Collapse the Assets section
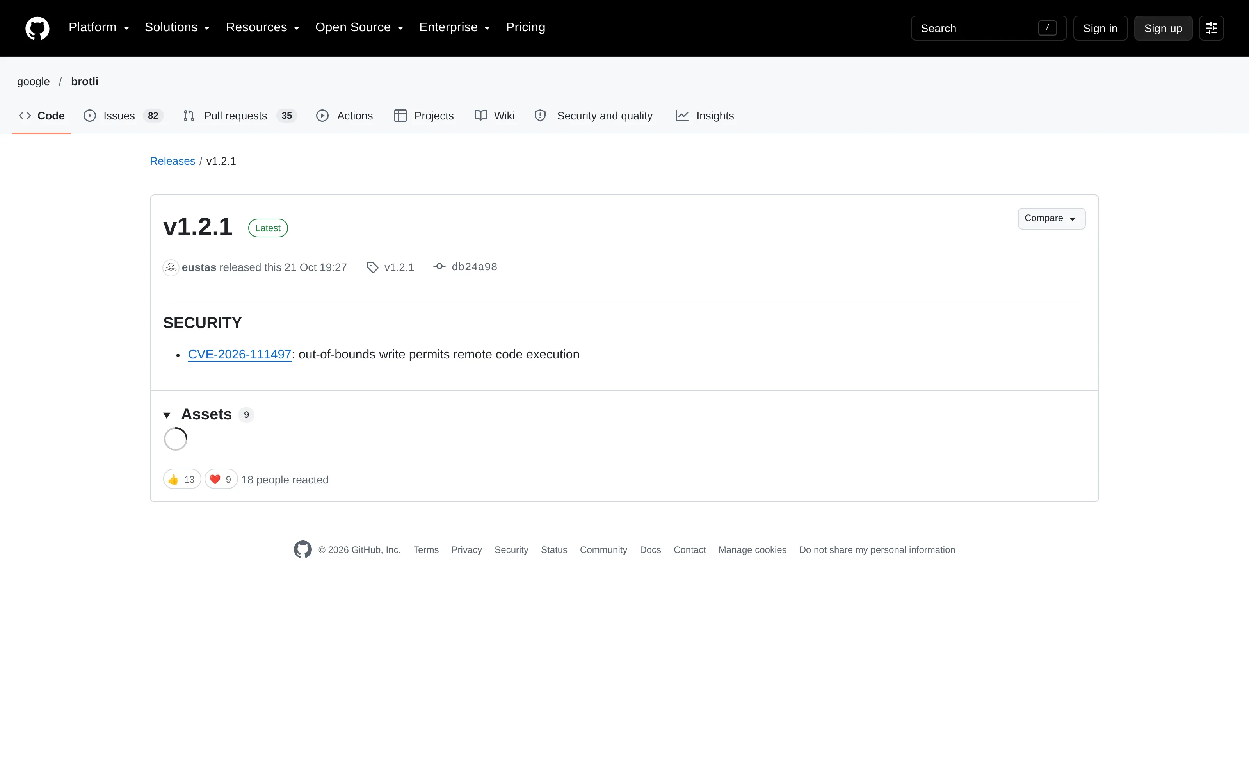The image size is (1249, 781). pyautogui.click(x=208, y=414)
